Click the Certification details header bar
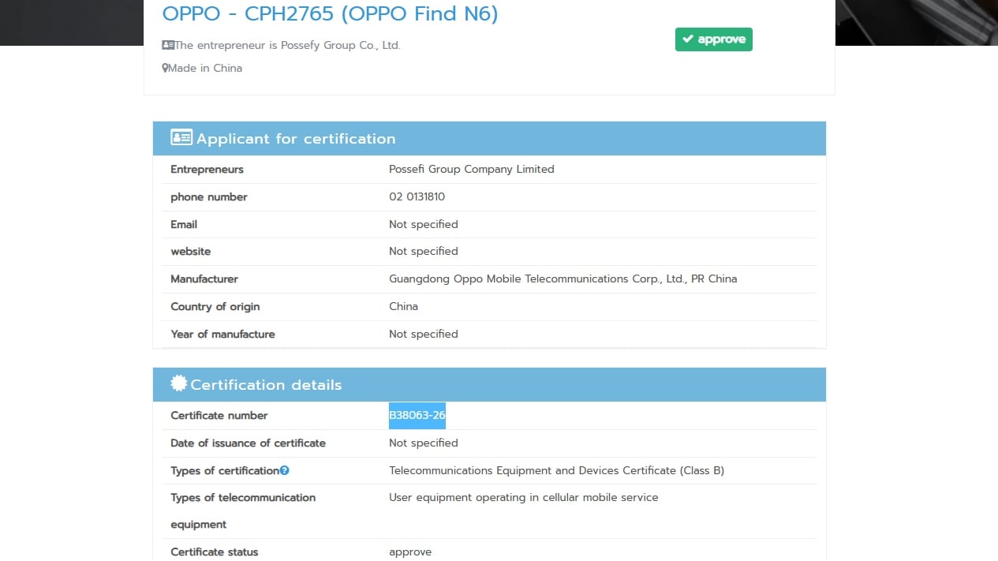 [x=489, y=384]
